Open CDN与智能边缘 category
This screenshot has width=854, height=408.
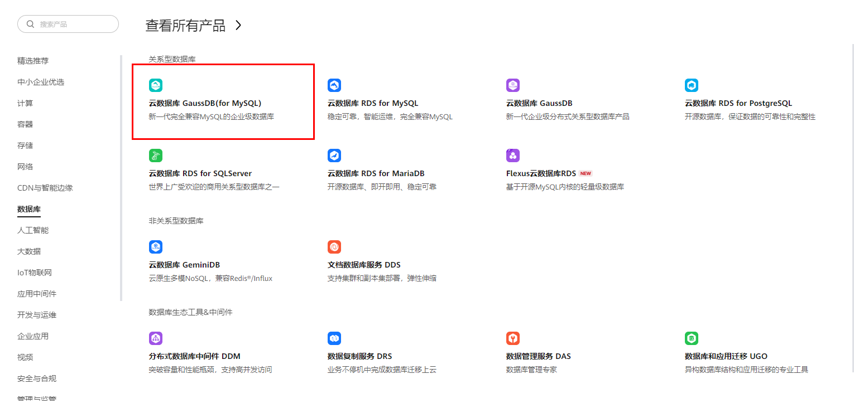pyautogui.click(x=45, y=188)
